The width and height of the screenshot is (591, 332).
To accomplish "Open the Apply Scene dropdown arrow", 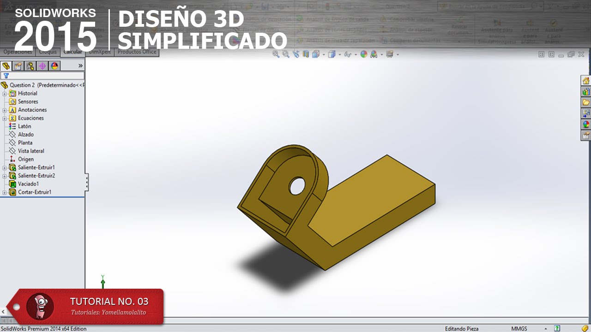I will (x=381, y=54).
